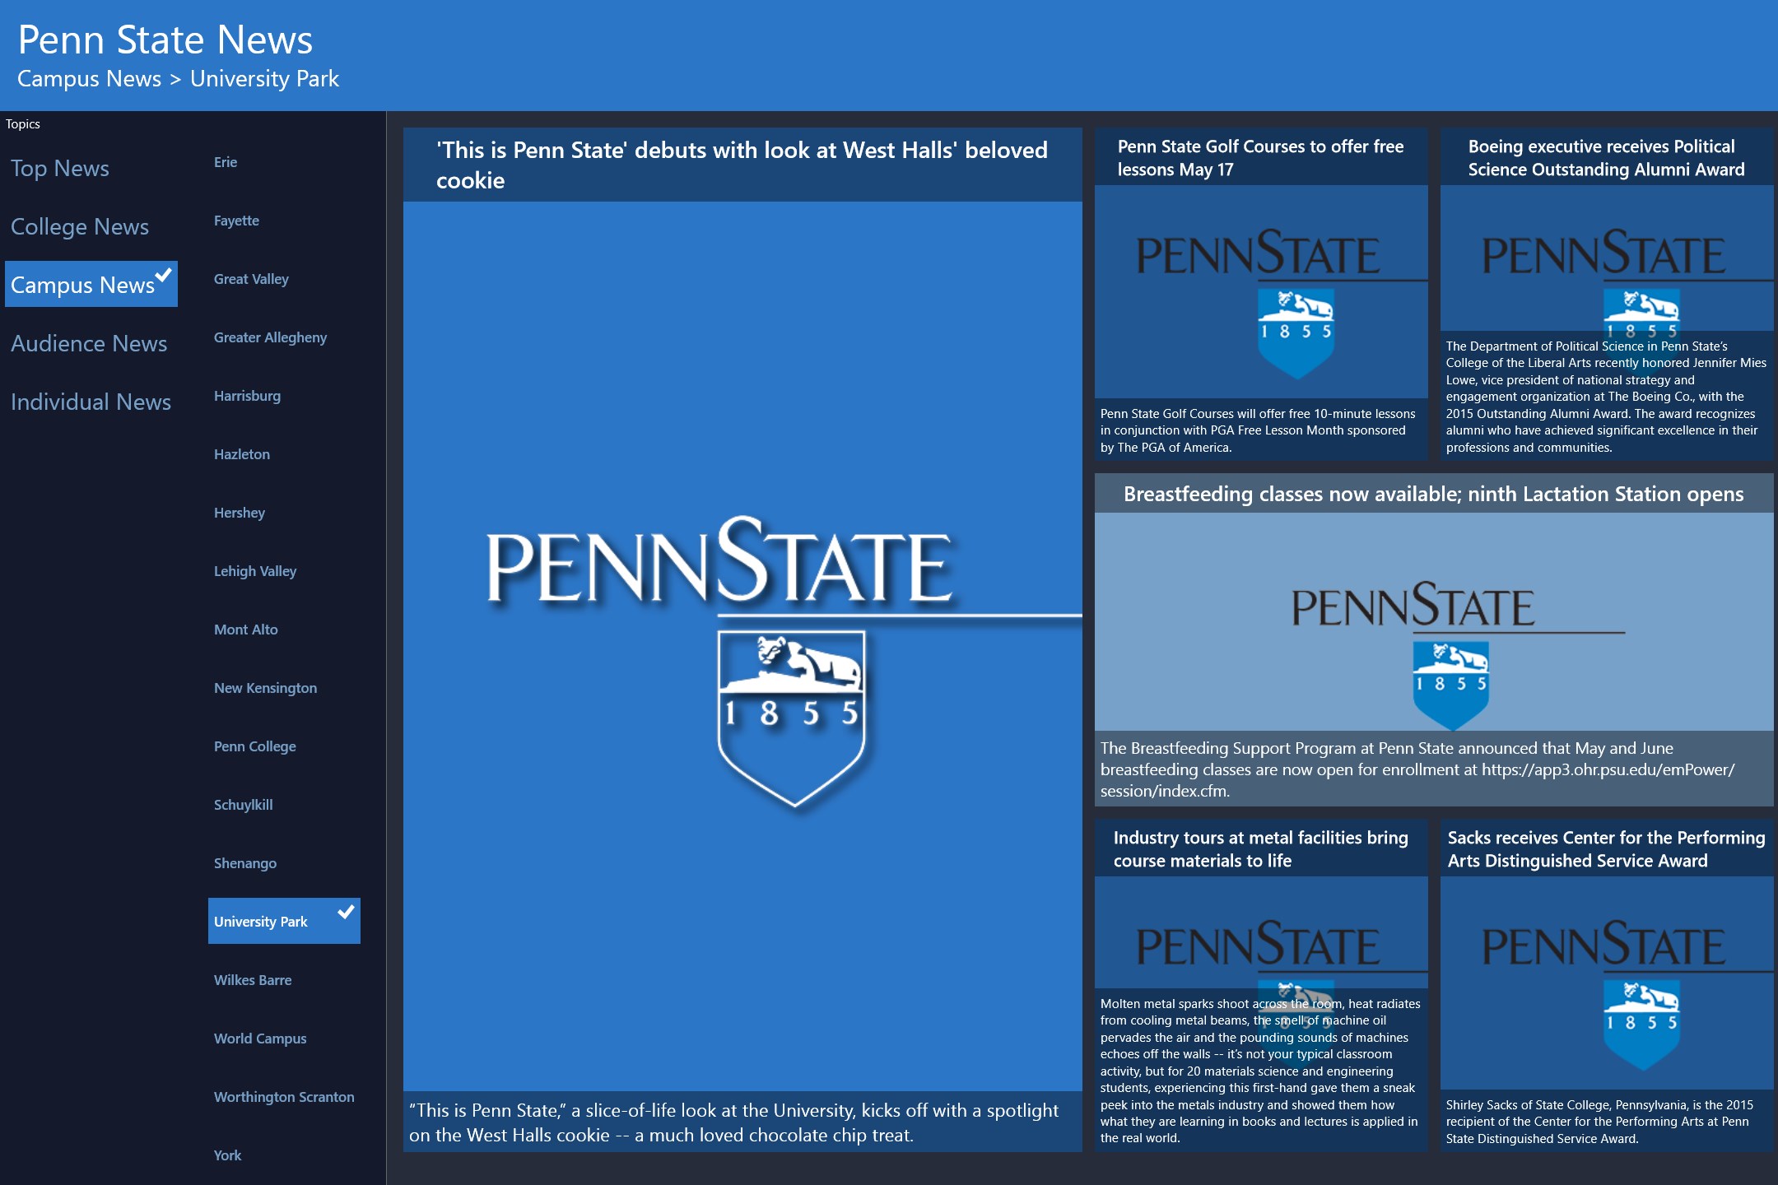Choose the Erie campus
This screenshot has height=1185, width=1778.
226,162
